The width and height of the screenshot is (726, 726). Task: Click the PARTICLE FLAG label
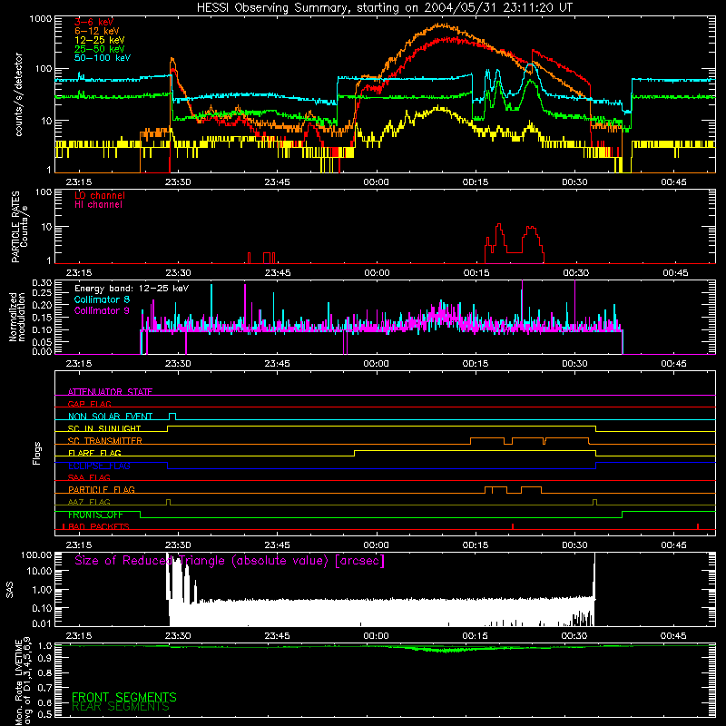(x=102, y=489)
